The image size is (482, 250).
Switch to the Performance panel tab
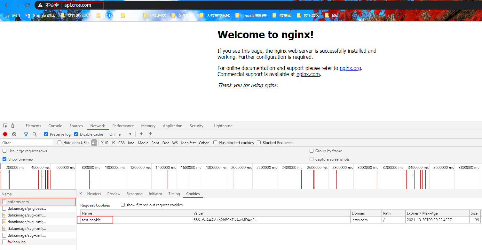123,126
